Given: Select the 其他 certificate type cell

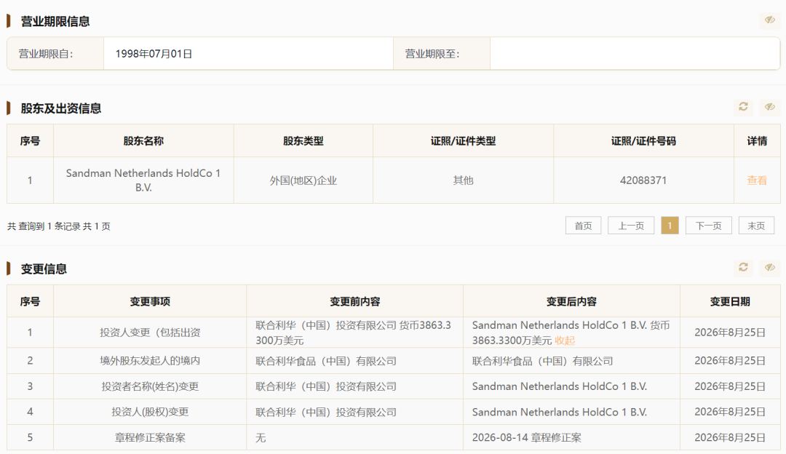Looking at the screenshot, I should point(463,180).
